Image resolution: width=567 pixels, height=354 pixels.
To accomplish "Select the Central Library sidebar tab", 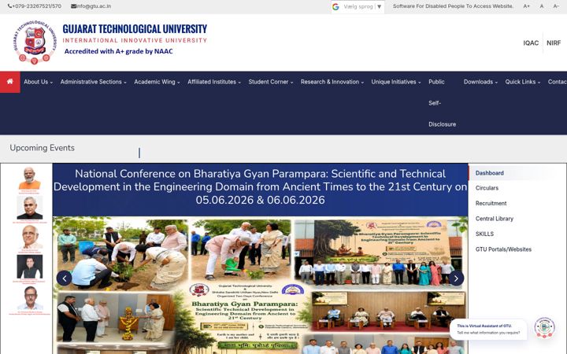I will (x=495, y=219).
